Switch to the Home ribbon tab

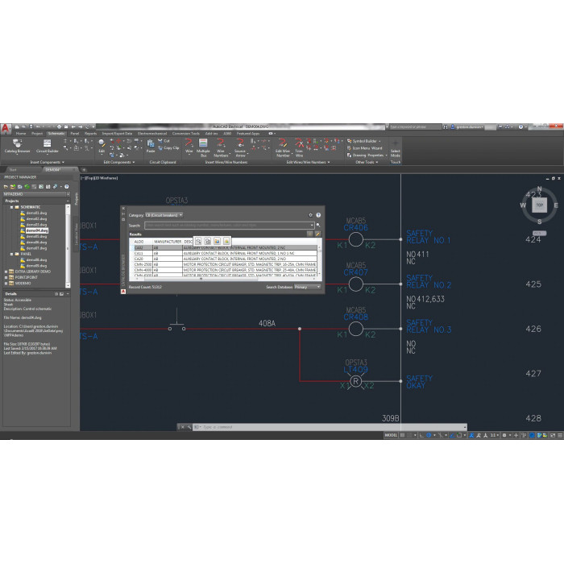click(x=21, y=134)
